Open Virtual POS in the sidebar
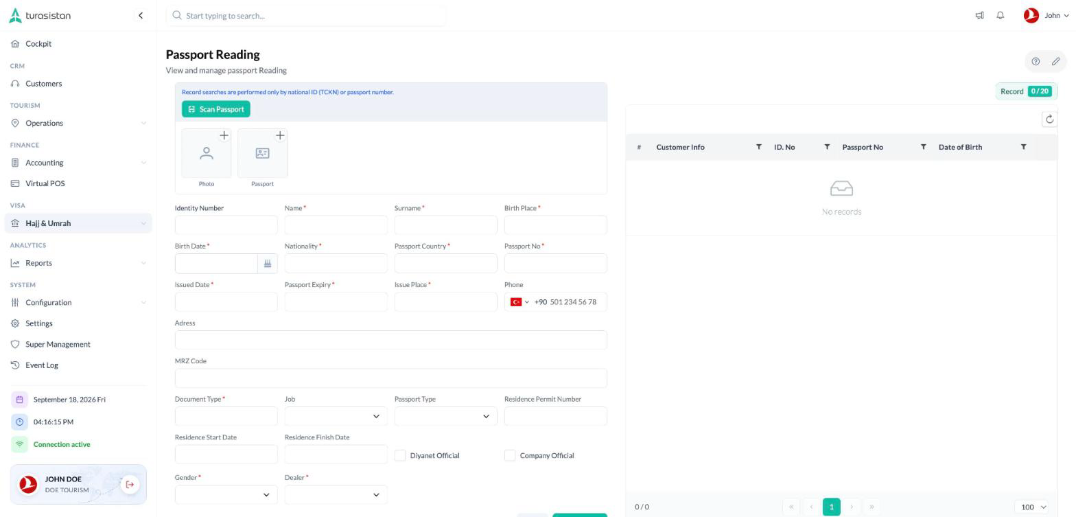 [x=78, y=183]
